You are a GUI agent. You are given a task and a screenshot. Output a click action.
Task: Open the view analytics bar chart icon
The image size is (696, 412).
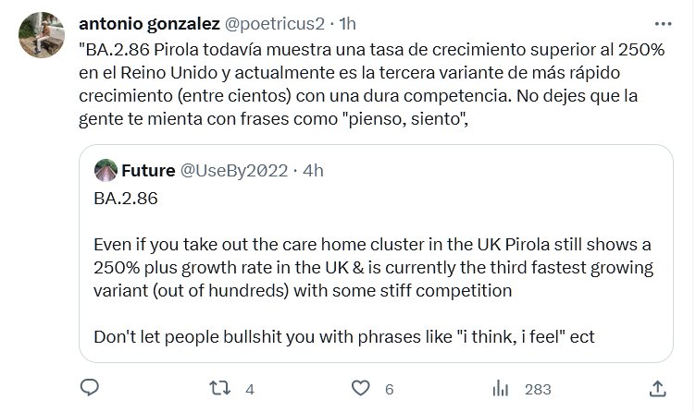coord(501,386)
